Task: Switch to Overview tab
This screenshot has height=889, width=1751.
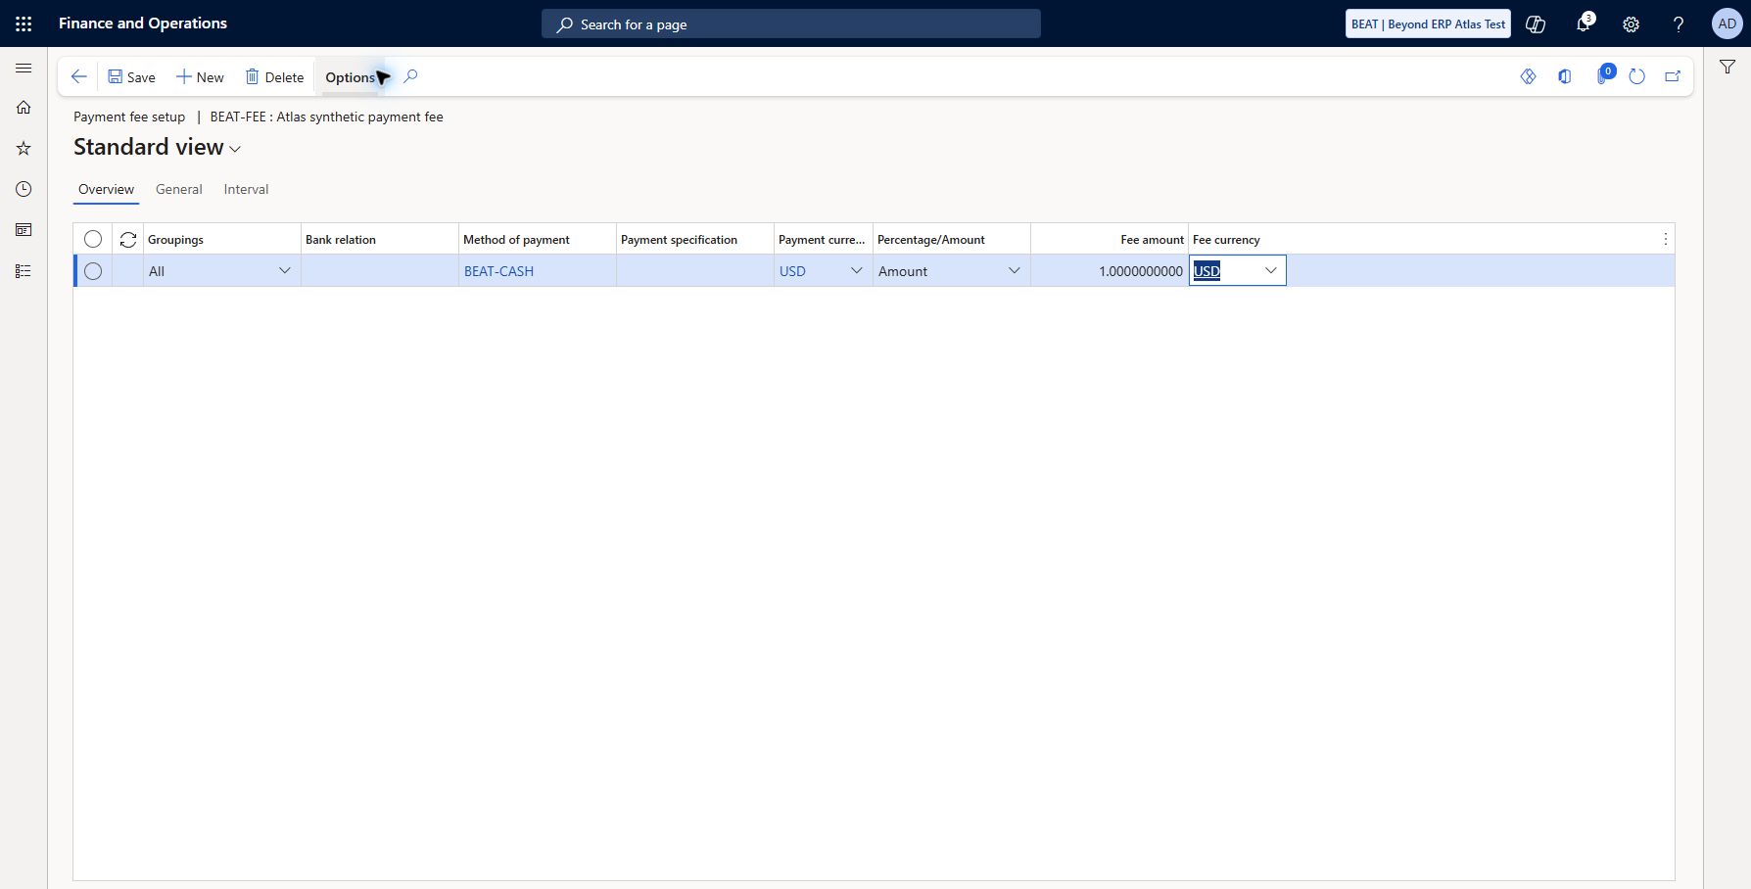Action: (106, 189)
